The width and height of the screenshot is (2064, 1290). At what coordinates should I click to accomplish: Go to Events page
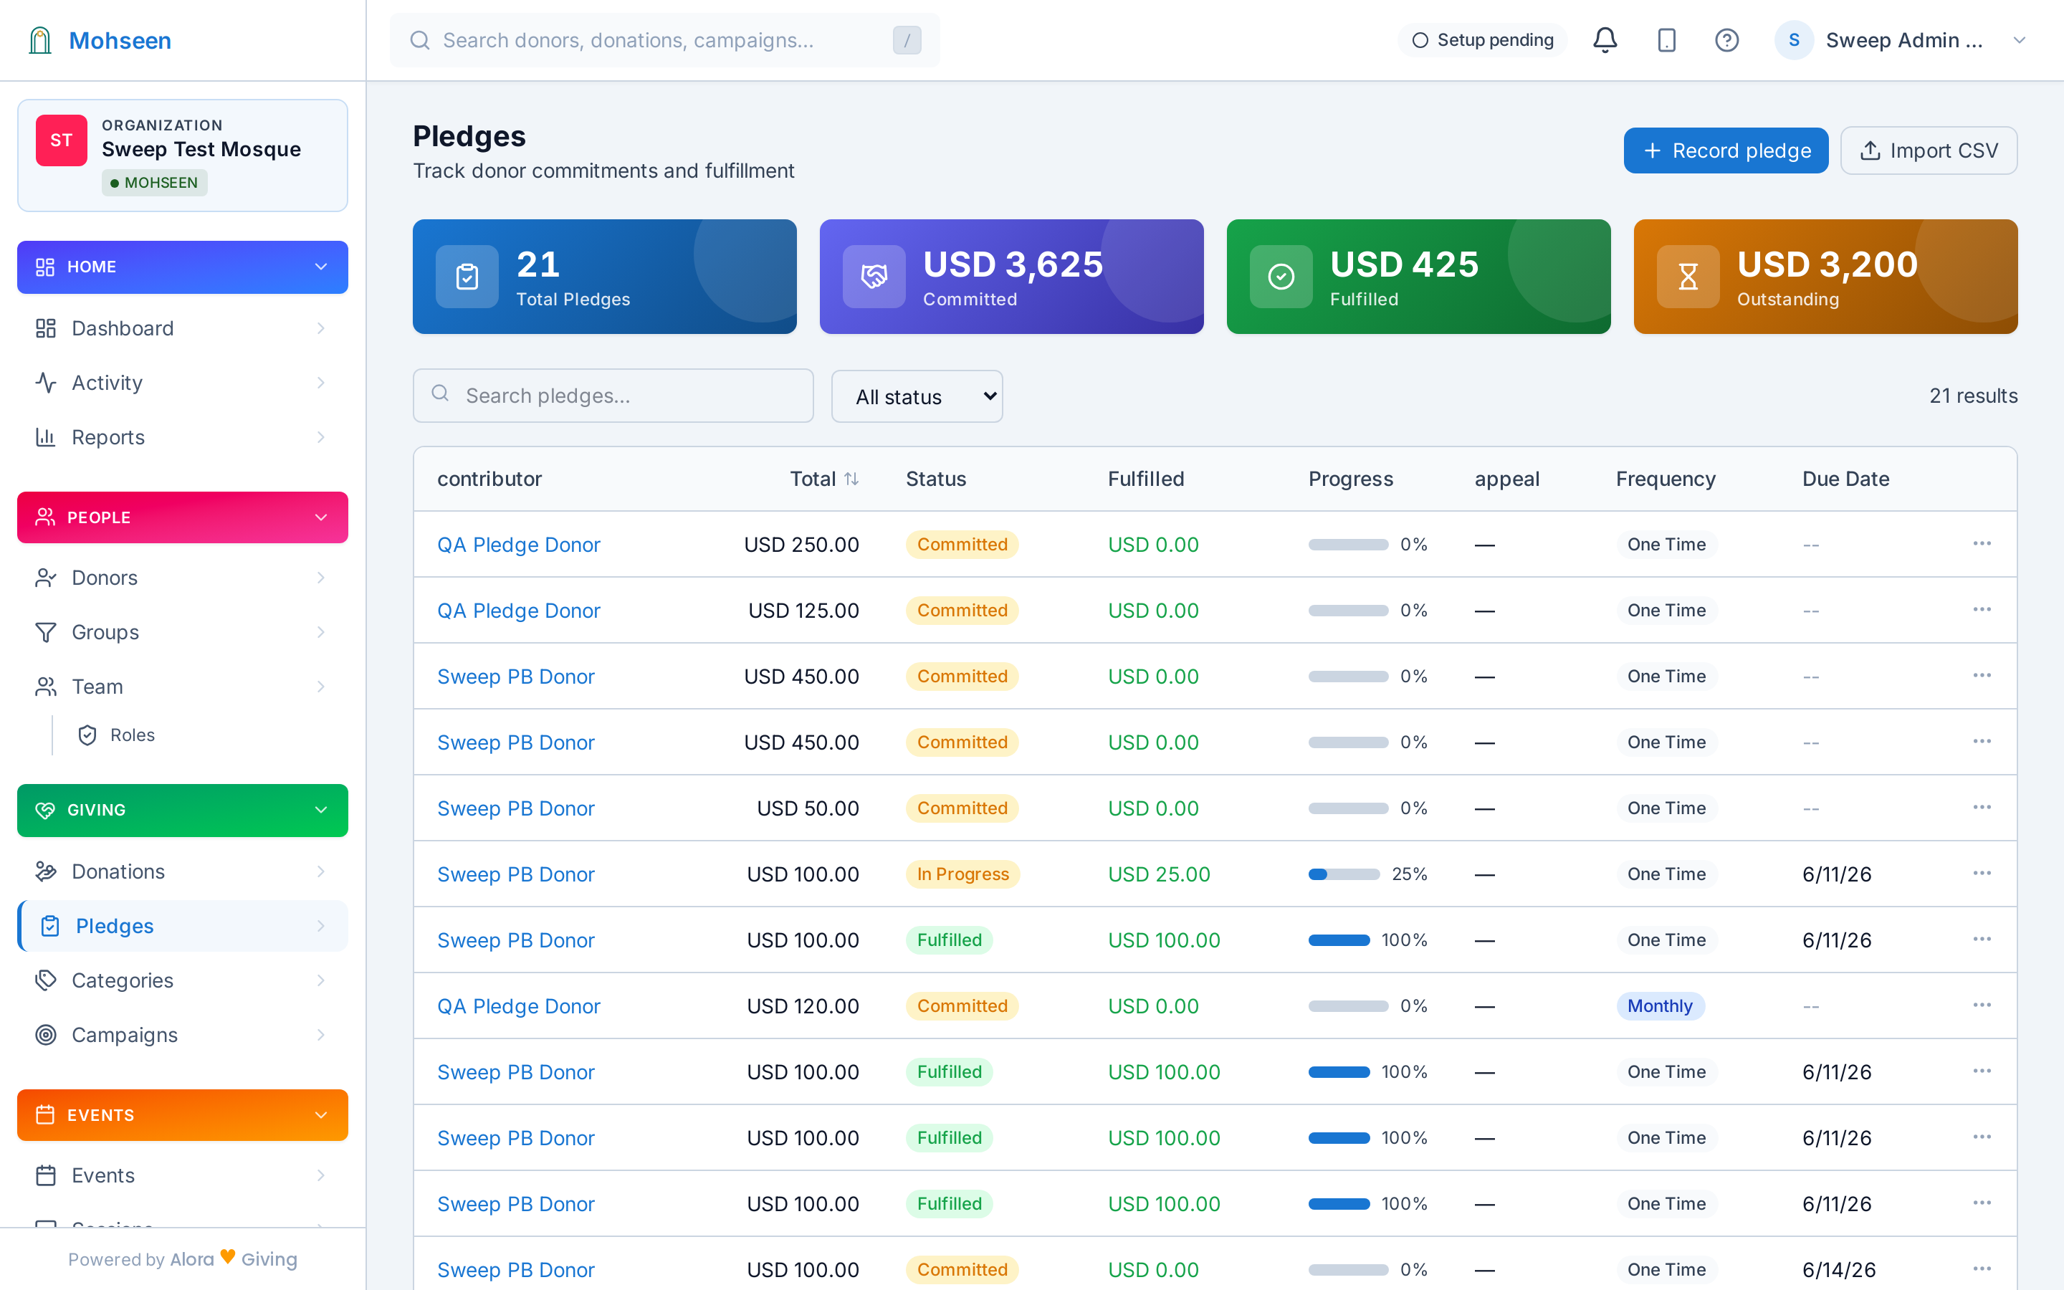183,1175
